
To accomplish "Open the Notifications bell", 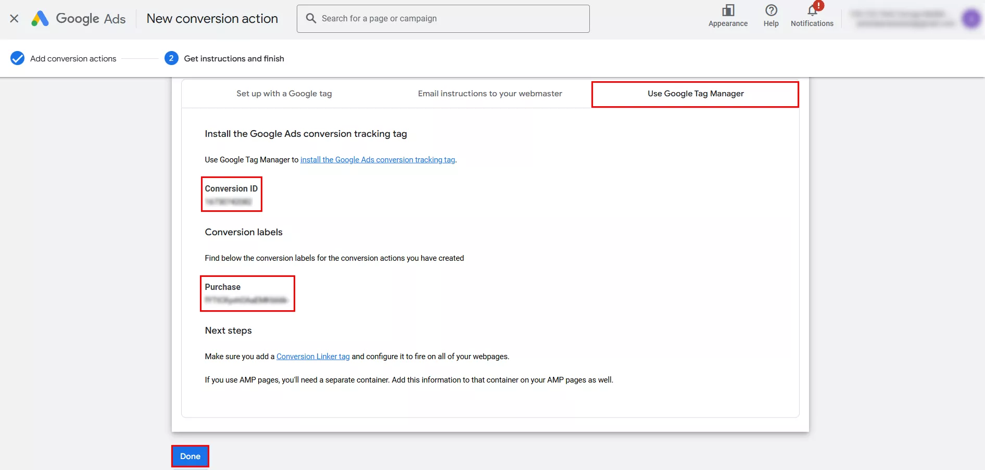I will tap(812, 11).
